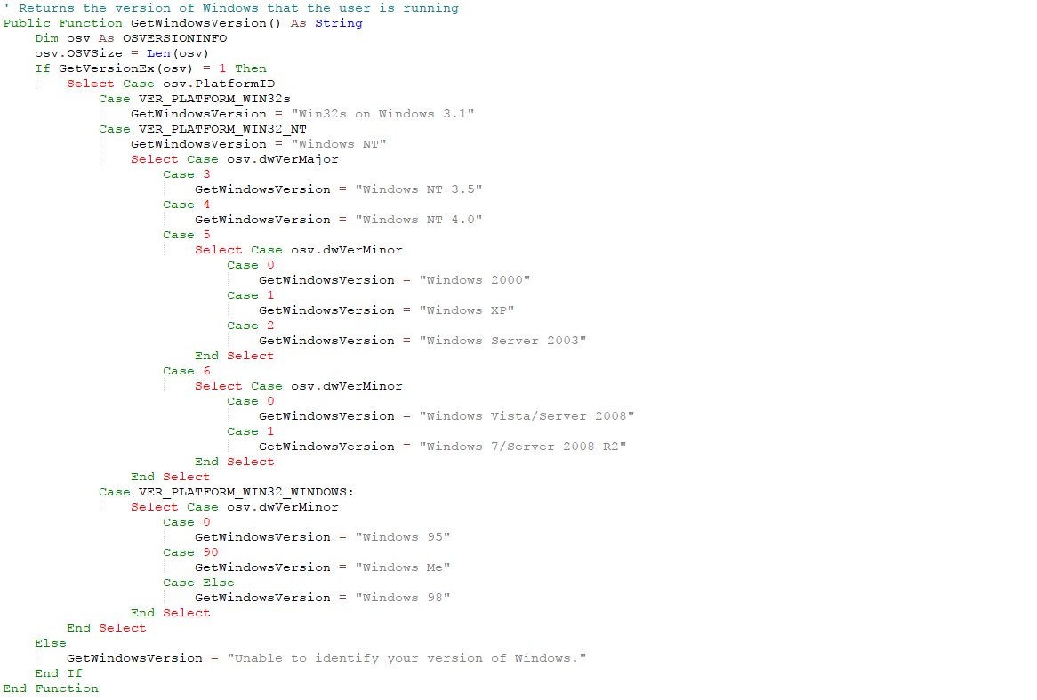Click VER_PLATFORM_WIN32_WINDOWS case label
1037x700 pixels.
click(246, 492)
